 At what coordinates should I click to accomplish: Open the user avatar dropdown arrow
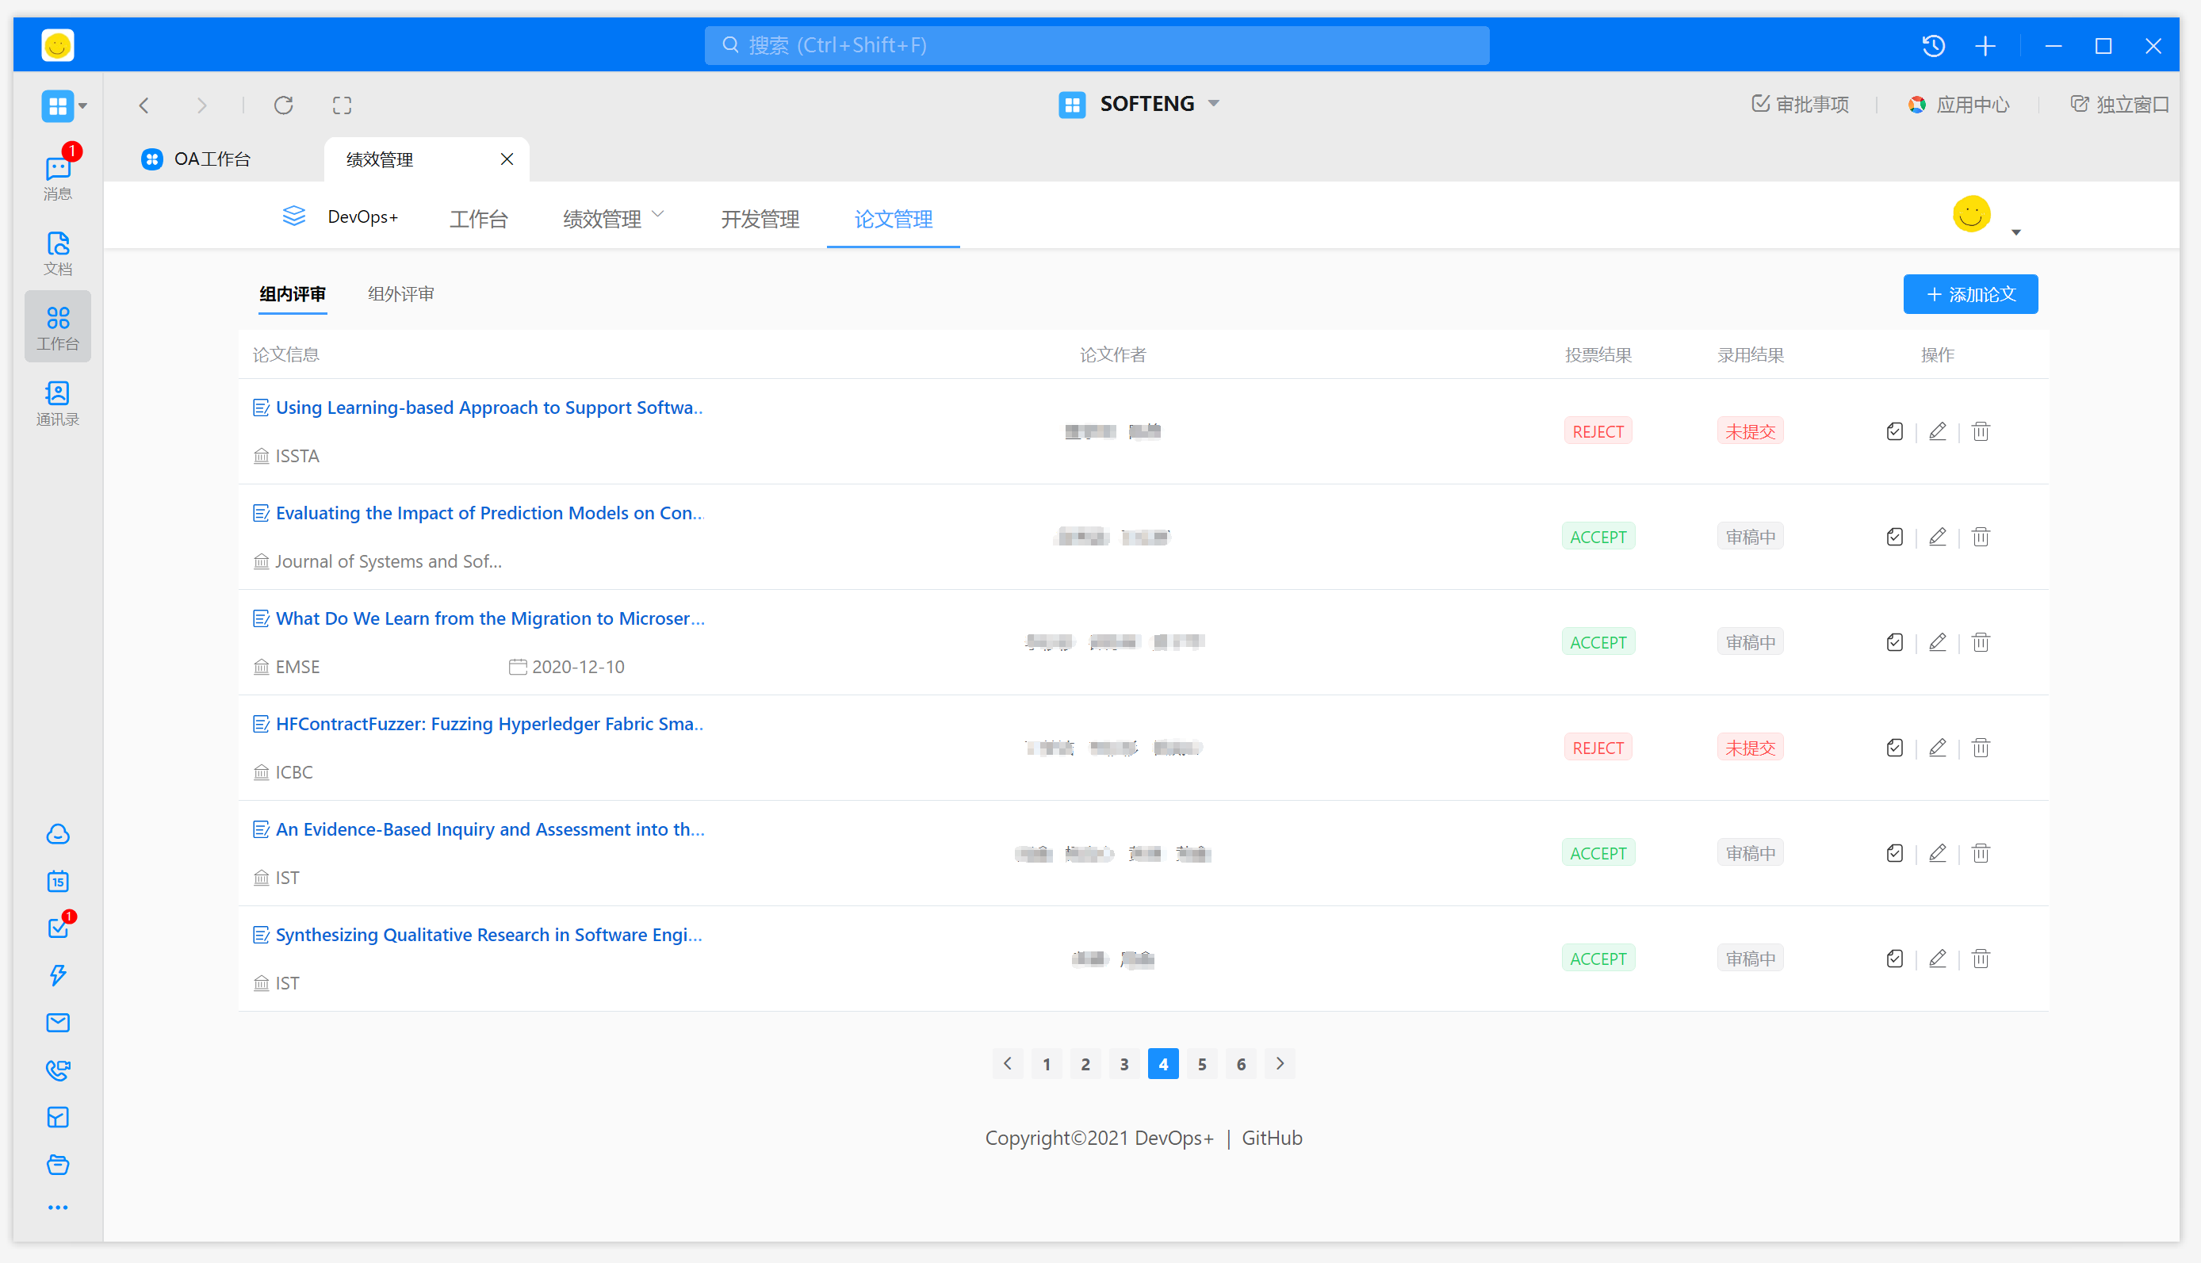pyautogui.click(x=2015, y=232)
